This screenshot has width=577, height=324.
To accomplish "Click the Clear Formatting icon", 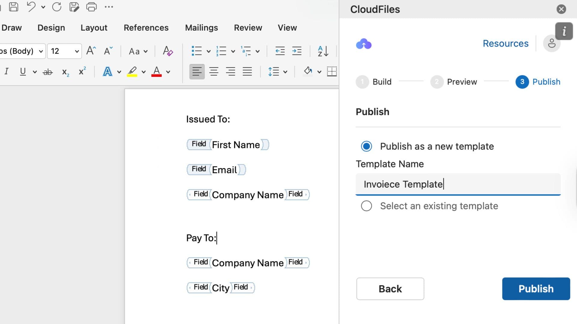I will 167,51.
